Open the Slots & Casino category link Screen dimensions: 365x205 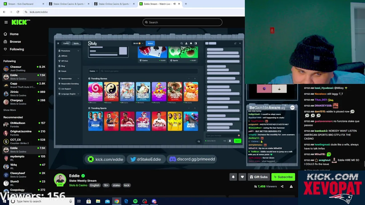coord(78,185)
